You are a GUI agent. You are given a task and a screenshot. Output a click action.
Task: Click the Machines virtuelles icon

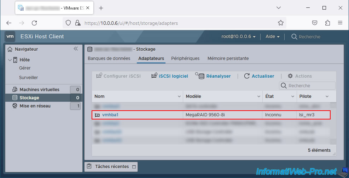(15, 89)
